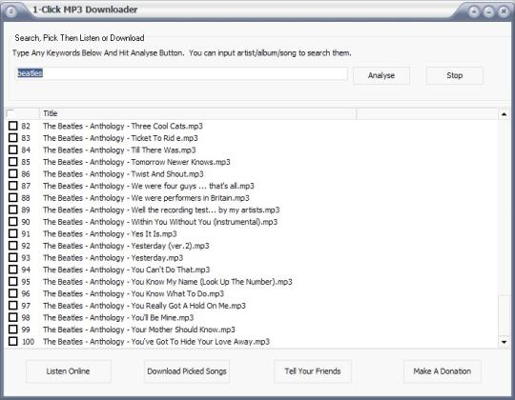Screen dimensions: 515x400
Task: Select 'You'll Be Mine.mp3' title text
Action: (162, 317)
